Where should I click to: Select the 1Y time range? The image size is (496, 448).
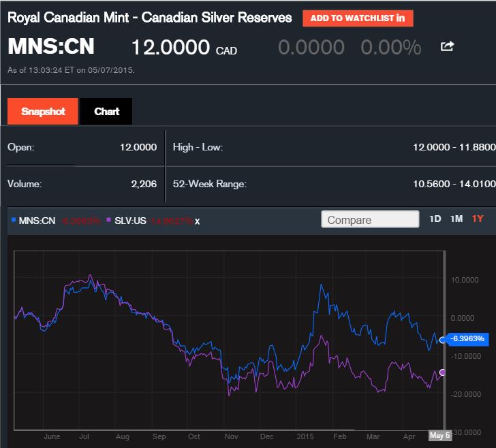pos(478,219)
